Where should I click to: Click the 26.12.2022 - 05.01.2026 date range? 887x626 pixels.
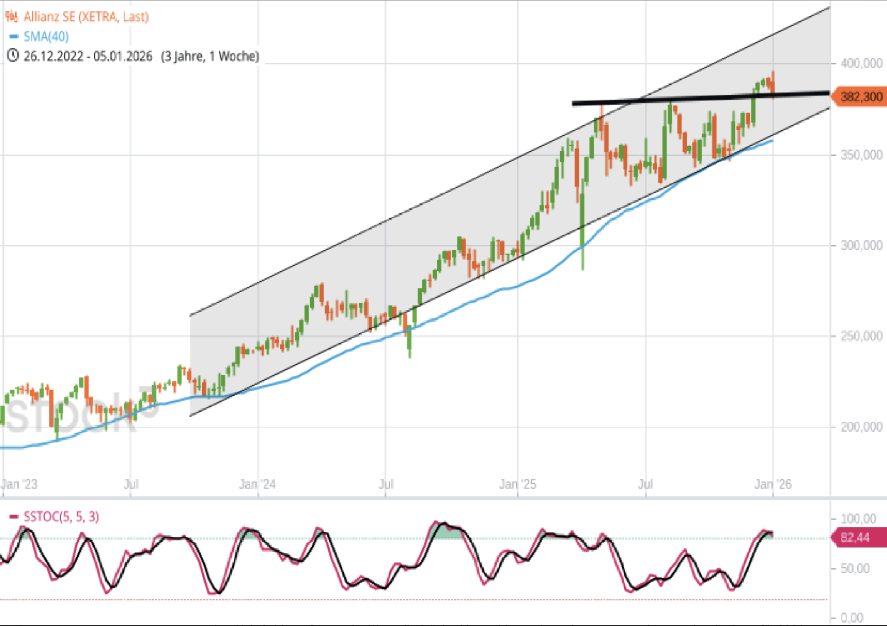[88, 56]
